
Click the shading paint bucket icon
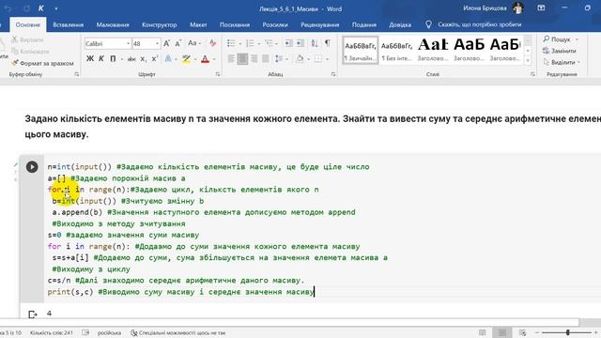[300, 58]
